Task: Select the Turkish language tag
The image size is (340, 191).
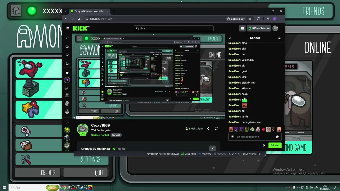Action: (x=116, y=135)
